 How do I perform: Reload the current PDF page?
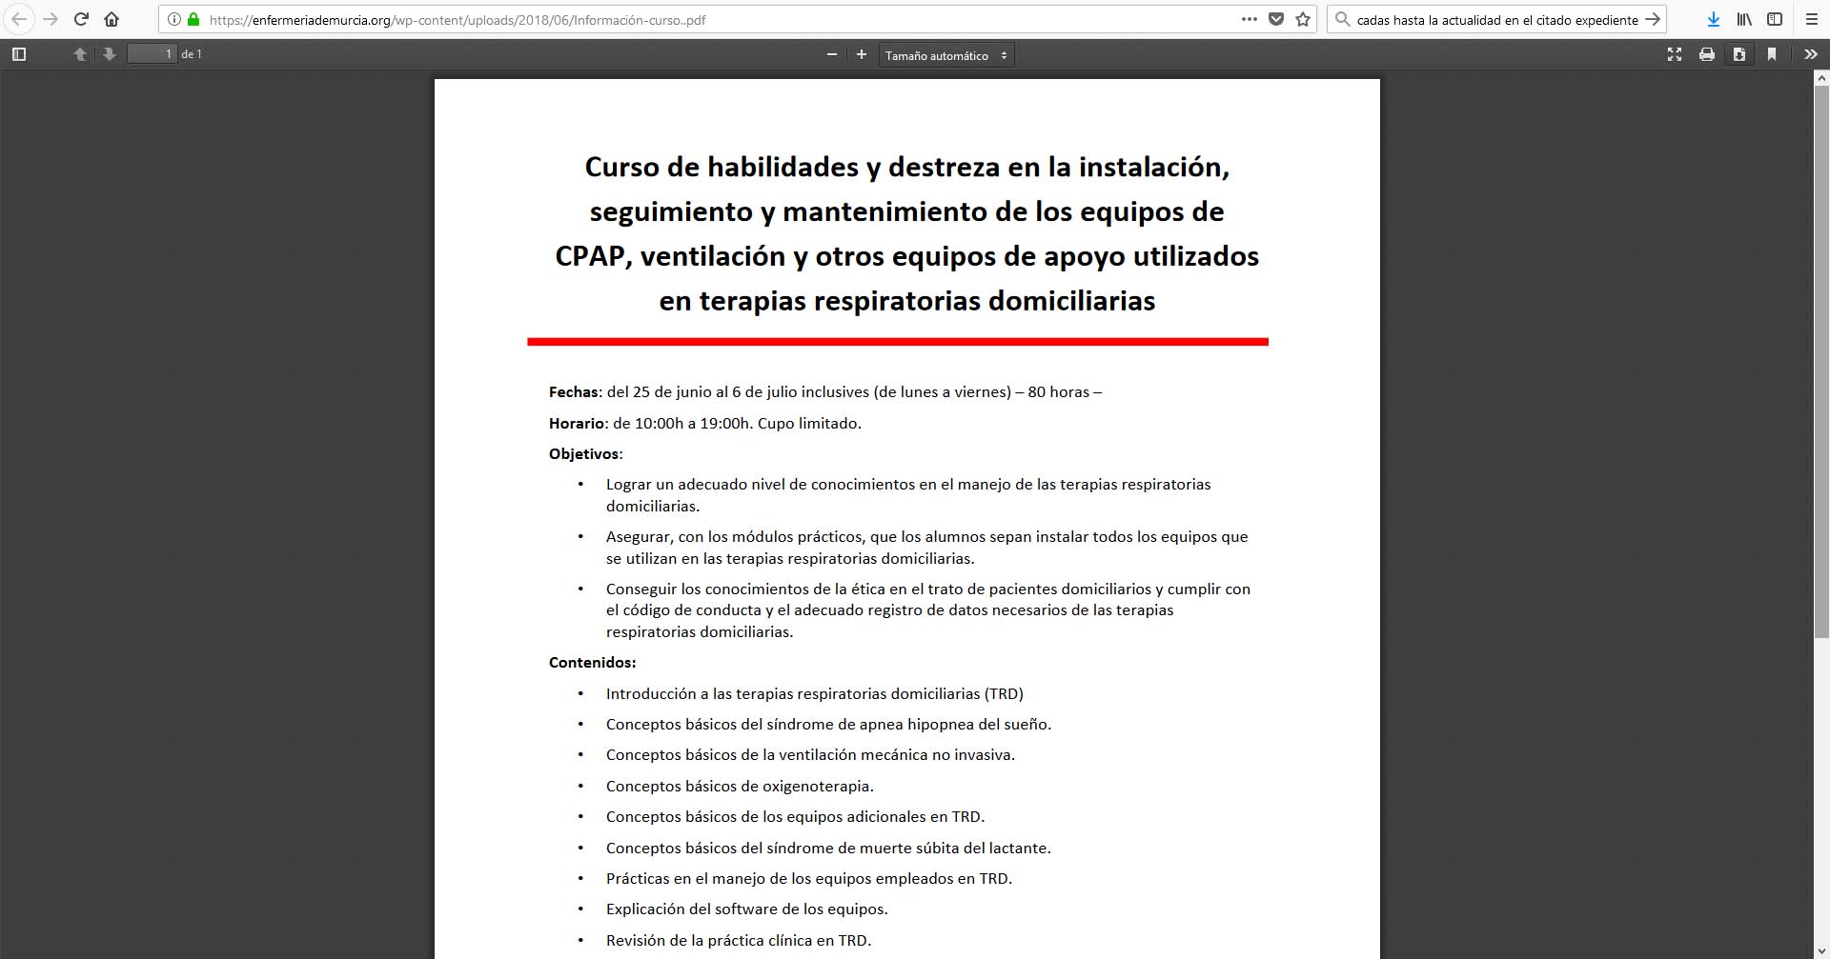(x=81, y=19)
